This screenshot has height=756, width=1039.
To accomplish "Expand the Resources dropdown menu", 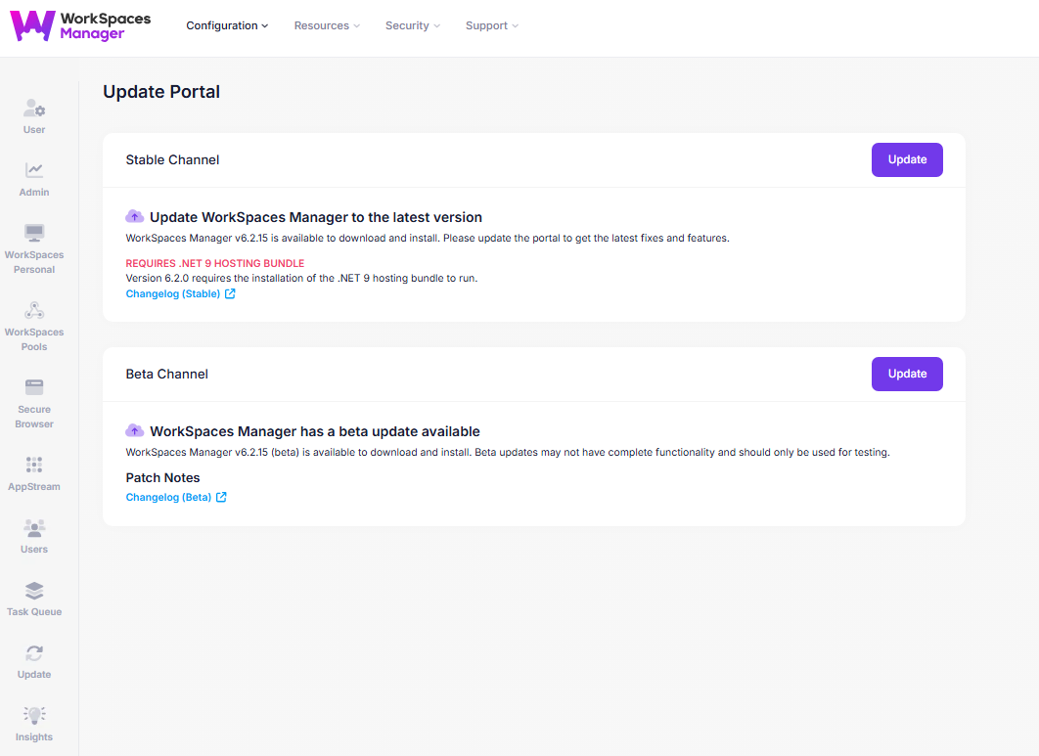I will (327, 25).
